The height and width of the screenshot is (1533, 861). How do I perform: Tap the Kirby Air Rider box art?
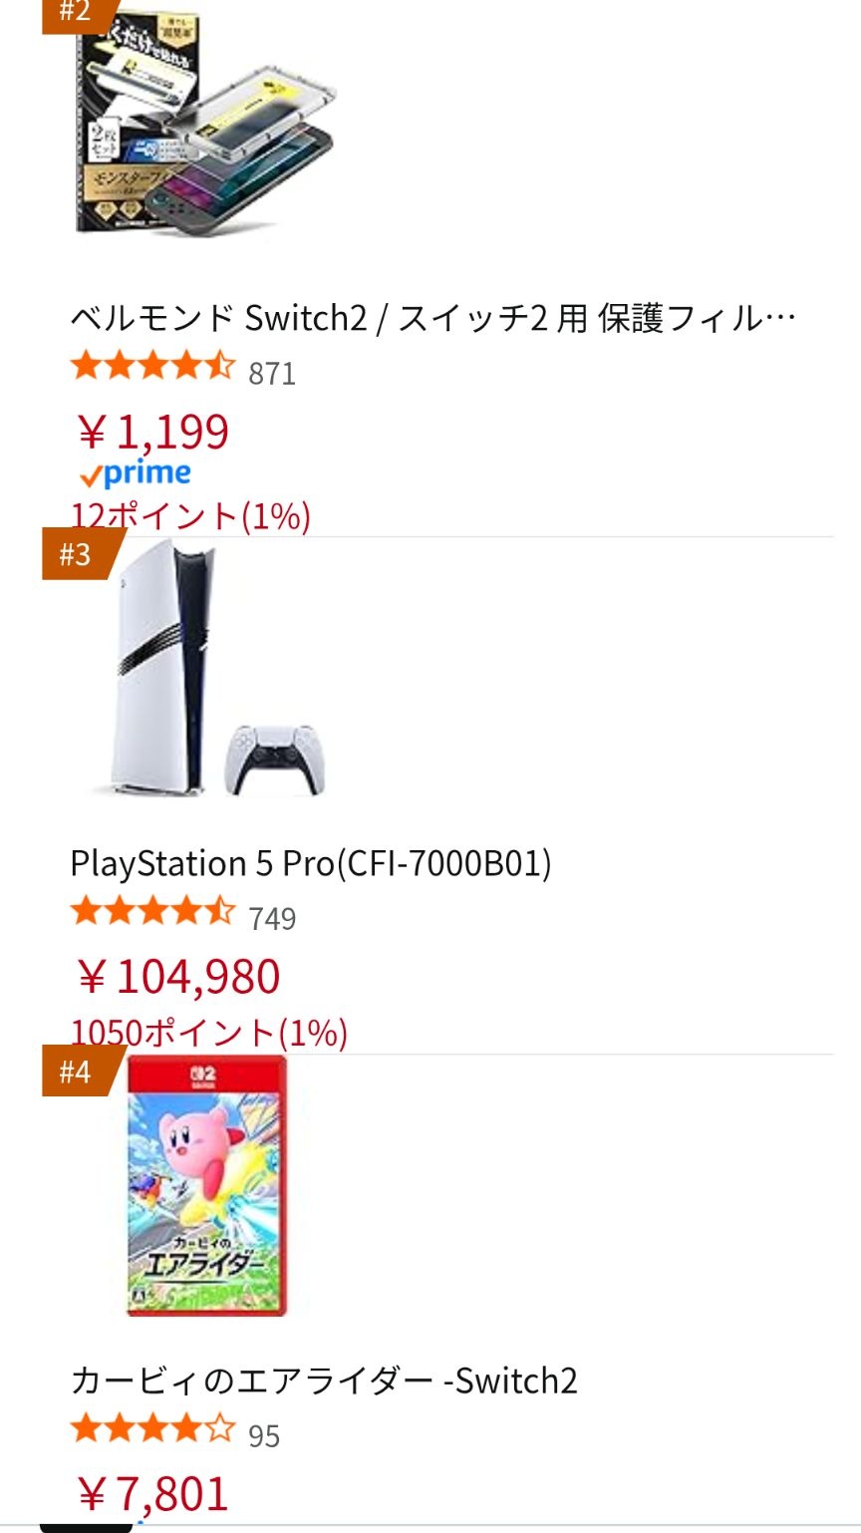pyautogui.click(x=206, y=1186)
